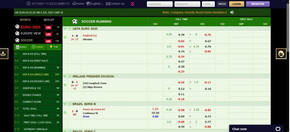The height and width of the screenshot is (132, 290).
Task: Open HDP & O/U [RUNNING] menu
Action: pos(38,68)
